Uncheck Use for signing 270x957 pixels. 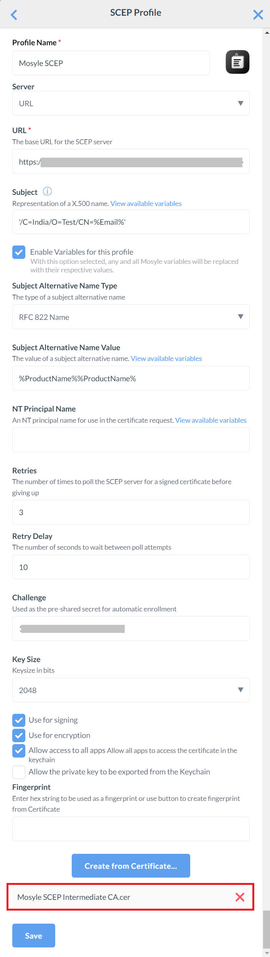pyautogui.click(x=19, y=720)
